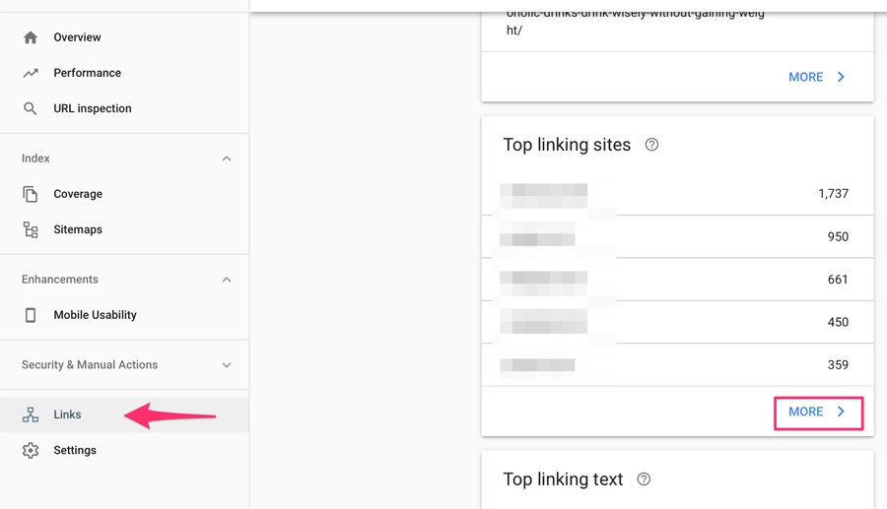This screenshot has width=887, height=509.
Task: Click the Sitemaps tree icon
Action: pos(31,229)
